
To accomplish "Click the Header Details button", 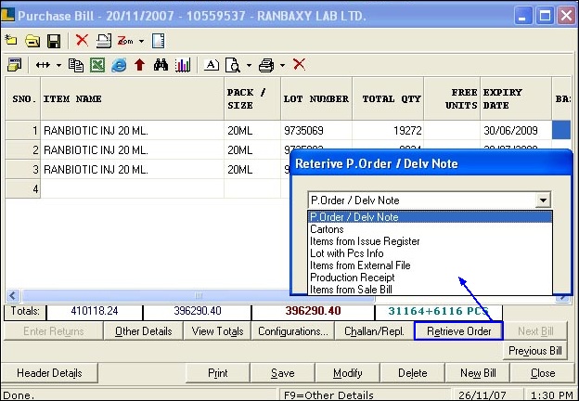I will tap(49, 373).
